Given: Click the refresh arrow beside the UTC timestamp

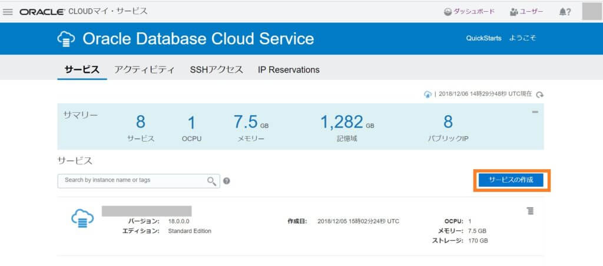Looking at the screenshot, I should pyautogui.click(x=539, y=95).
